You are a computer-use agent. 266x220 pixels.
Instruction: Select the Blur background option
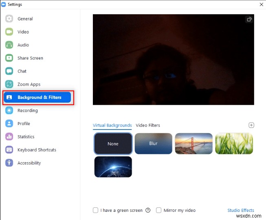click(153, 143)
